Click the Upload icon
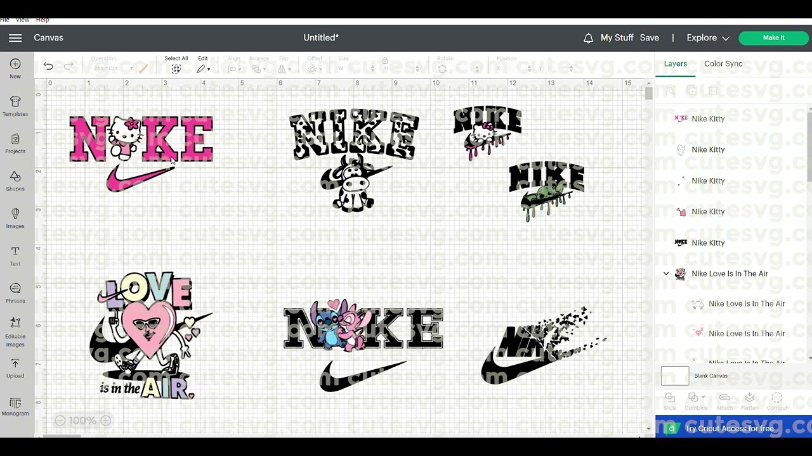The height and width of the screenshot is (456, 812). click(x=15, y=364)
